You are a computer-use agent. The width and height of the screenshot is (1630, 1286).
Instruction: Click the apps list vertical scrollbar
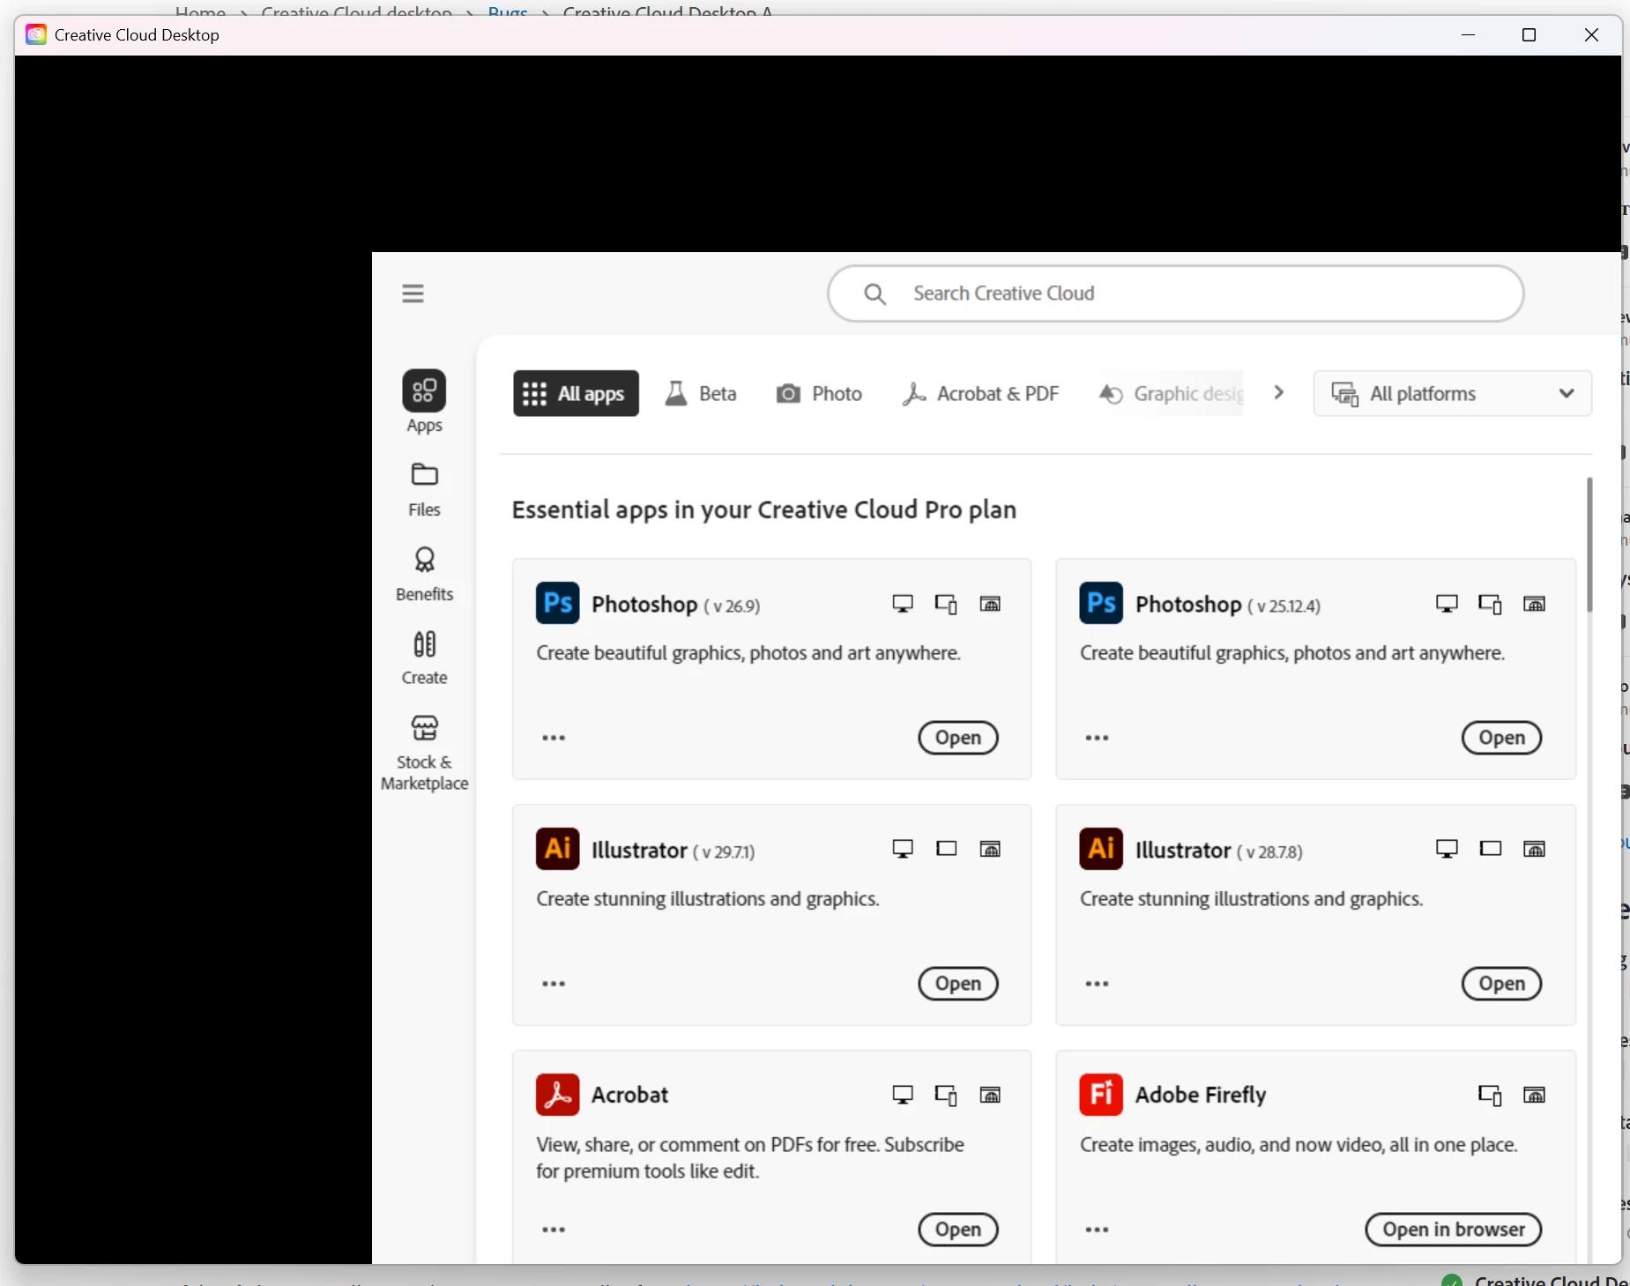pos(1589,544)
